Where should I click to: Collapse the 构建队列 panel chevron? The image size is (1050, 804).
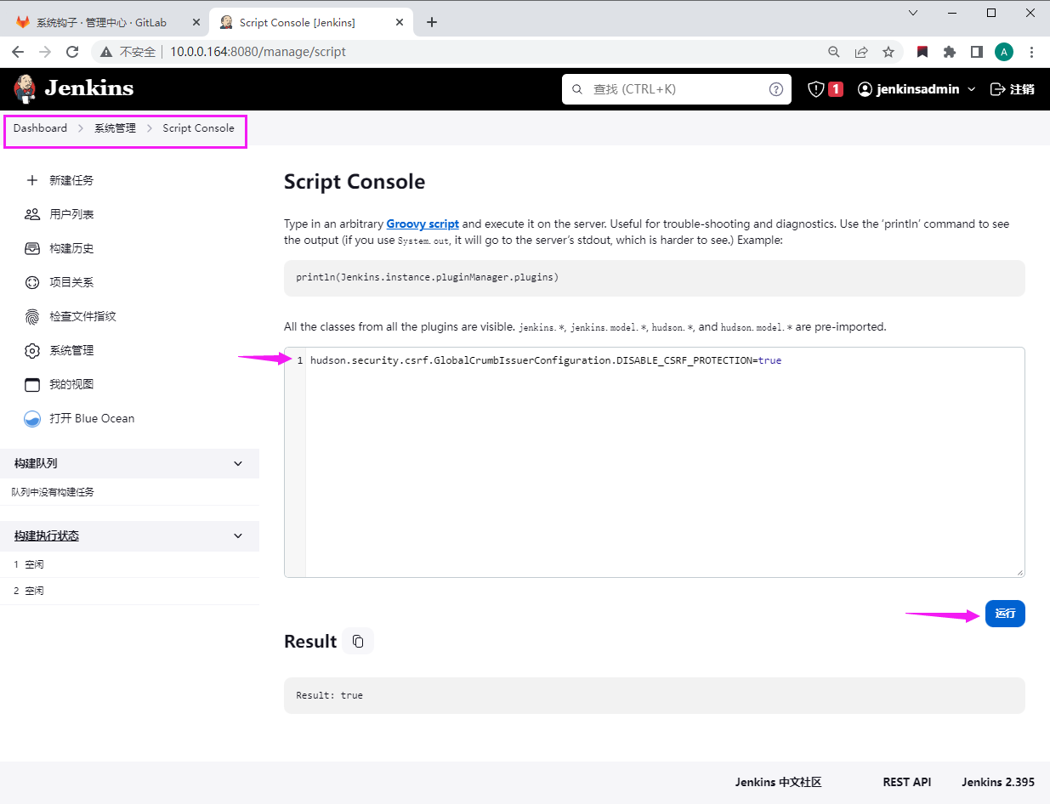point(238,463)
